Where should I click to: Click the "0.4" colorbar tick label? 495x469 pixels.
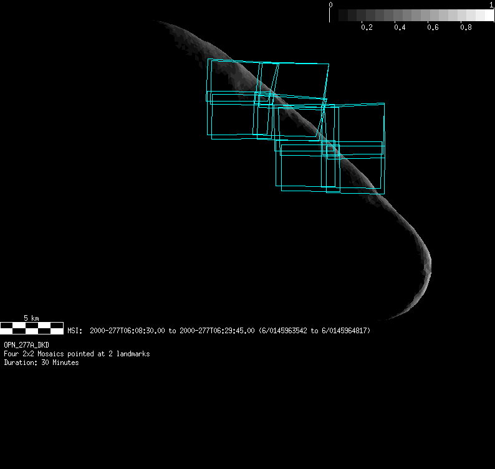point(400,28)
